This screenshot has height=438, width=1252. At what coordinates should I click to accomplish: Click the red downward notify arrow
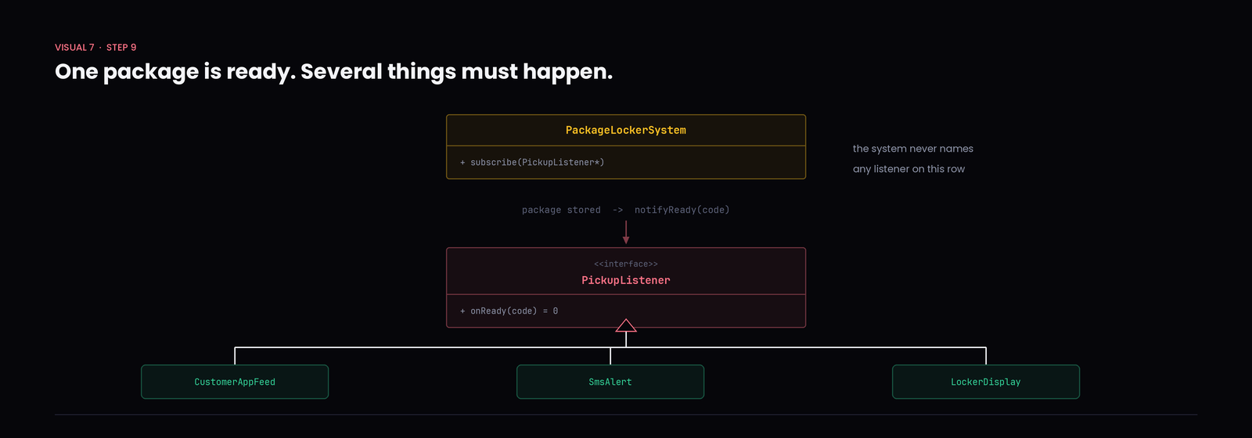626,232
